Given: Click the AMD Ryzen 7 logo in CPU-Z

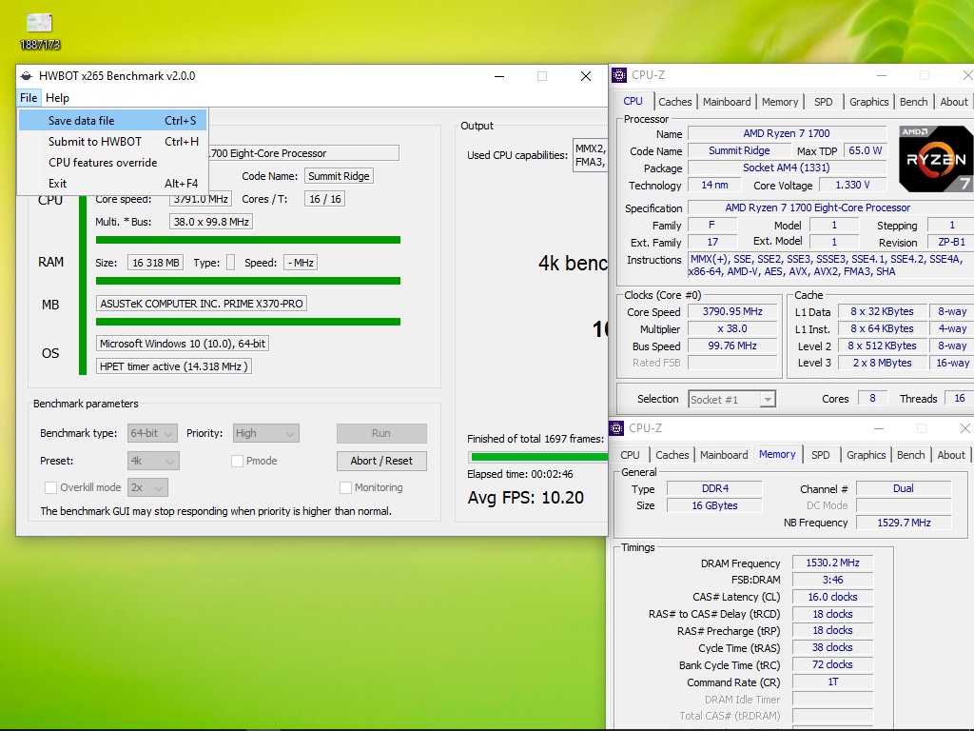Looking at the screenshot, I should (x=936, y=159).
